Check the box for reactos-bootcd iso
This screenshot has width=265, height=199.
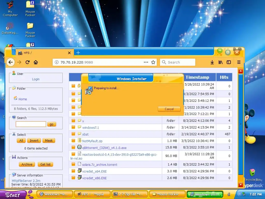coord(73,154)
